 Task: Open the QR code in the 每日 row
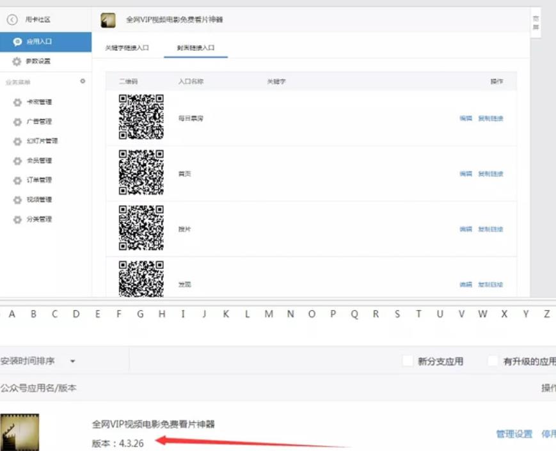click(141, 116)
